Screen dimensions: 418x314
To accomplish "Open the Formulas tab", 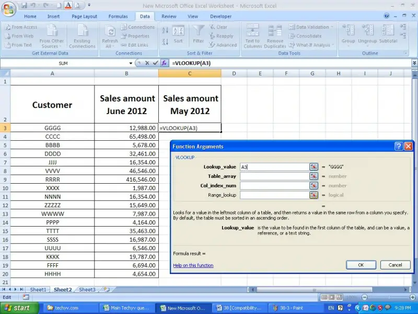I will (118, 16).
